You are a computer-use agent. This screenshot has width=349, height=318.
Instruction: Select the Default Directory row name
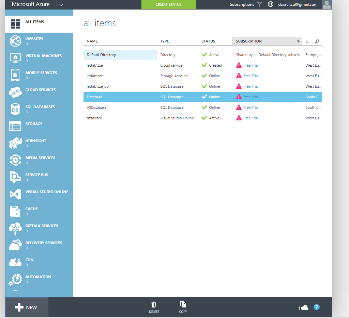point(101,55)
